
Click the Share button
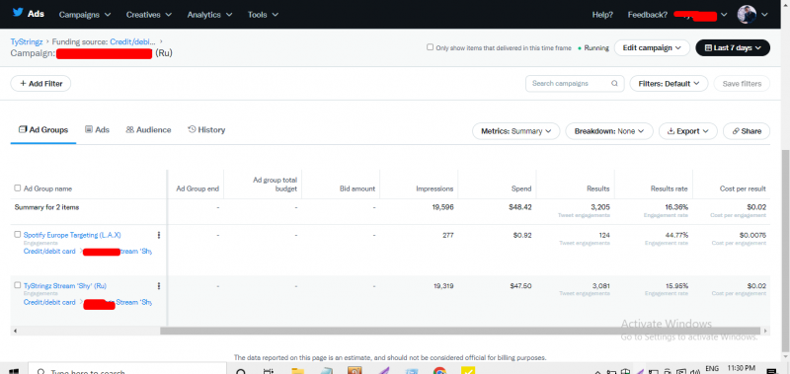(x=747, y=131)
